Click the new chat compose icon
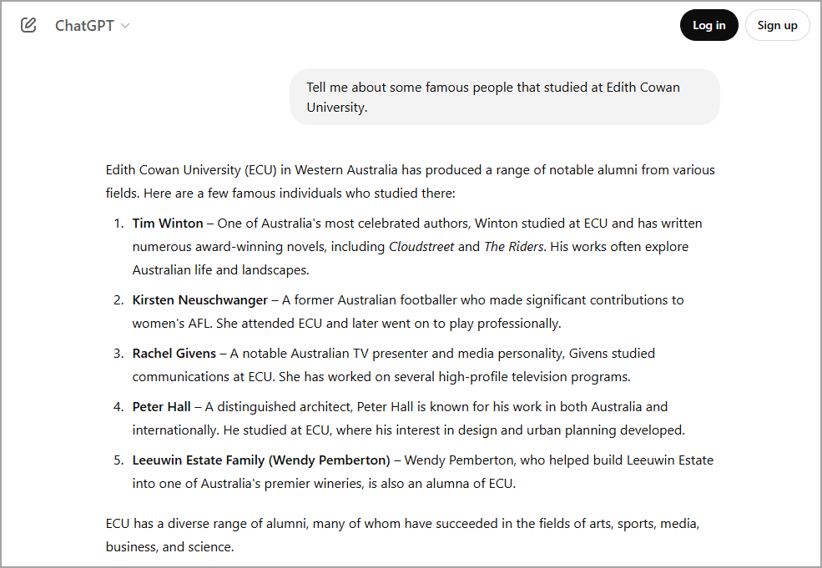This screenshot has height=568, width=822. pyautogui.click(x=28, y=25)
